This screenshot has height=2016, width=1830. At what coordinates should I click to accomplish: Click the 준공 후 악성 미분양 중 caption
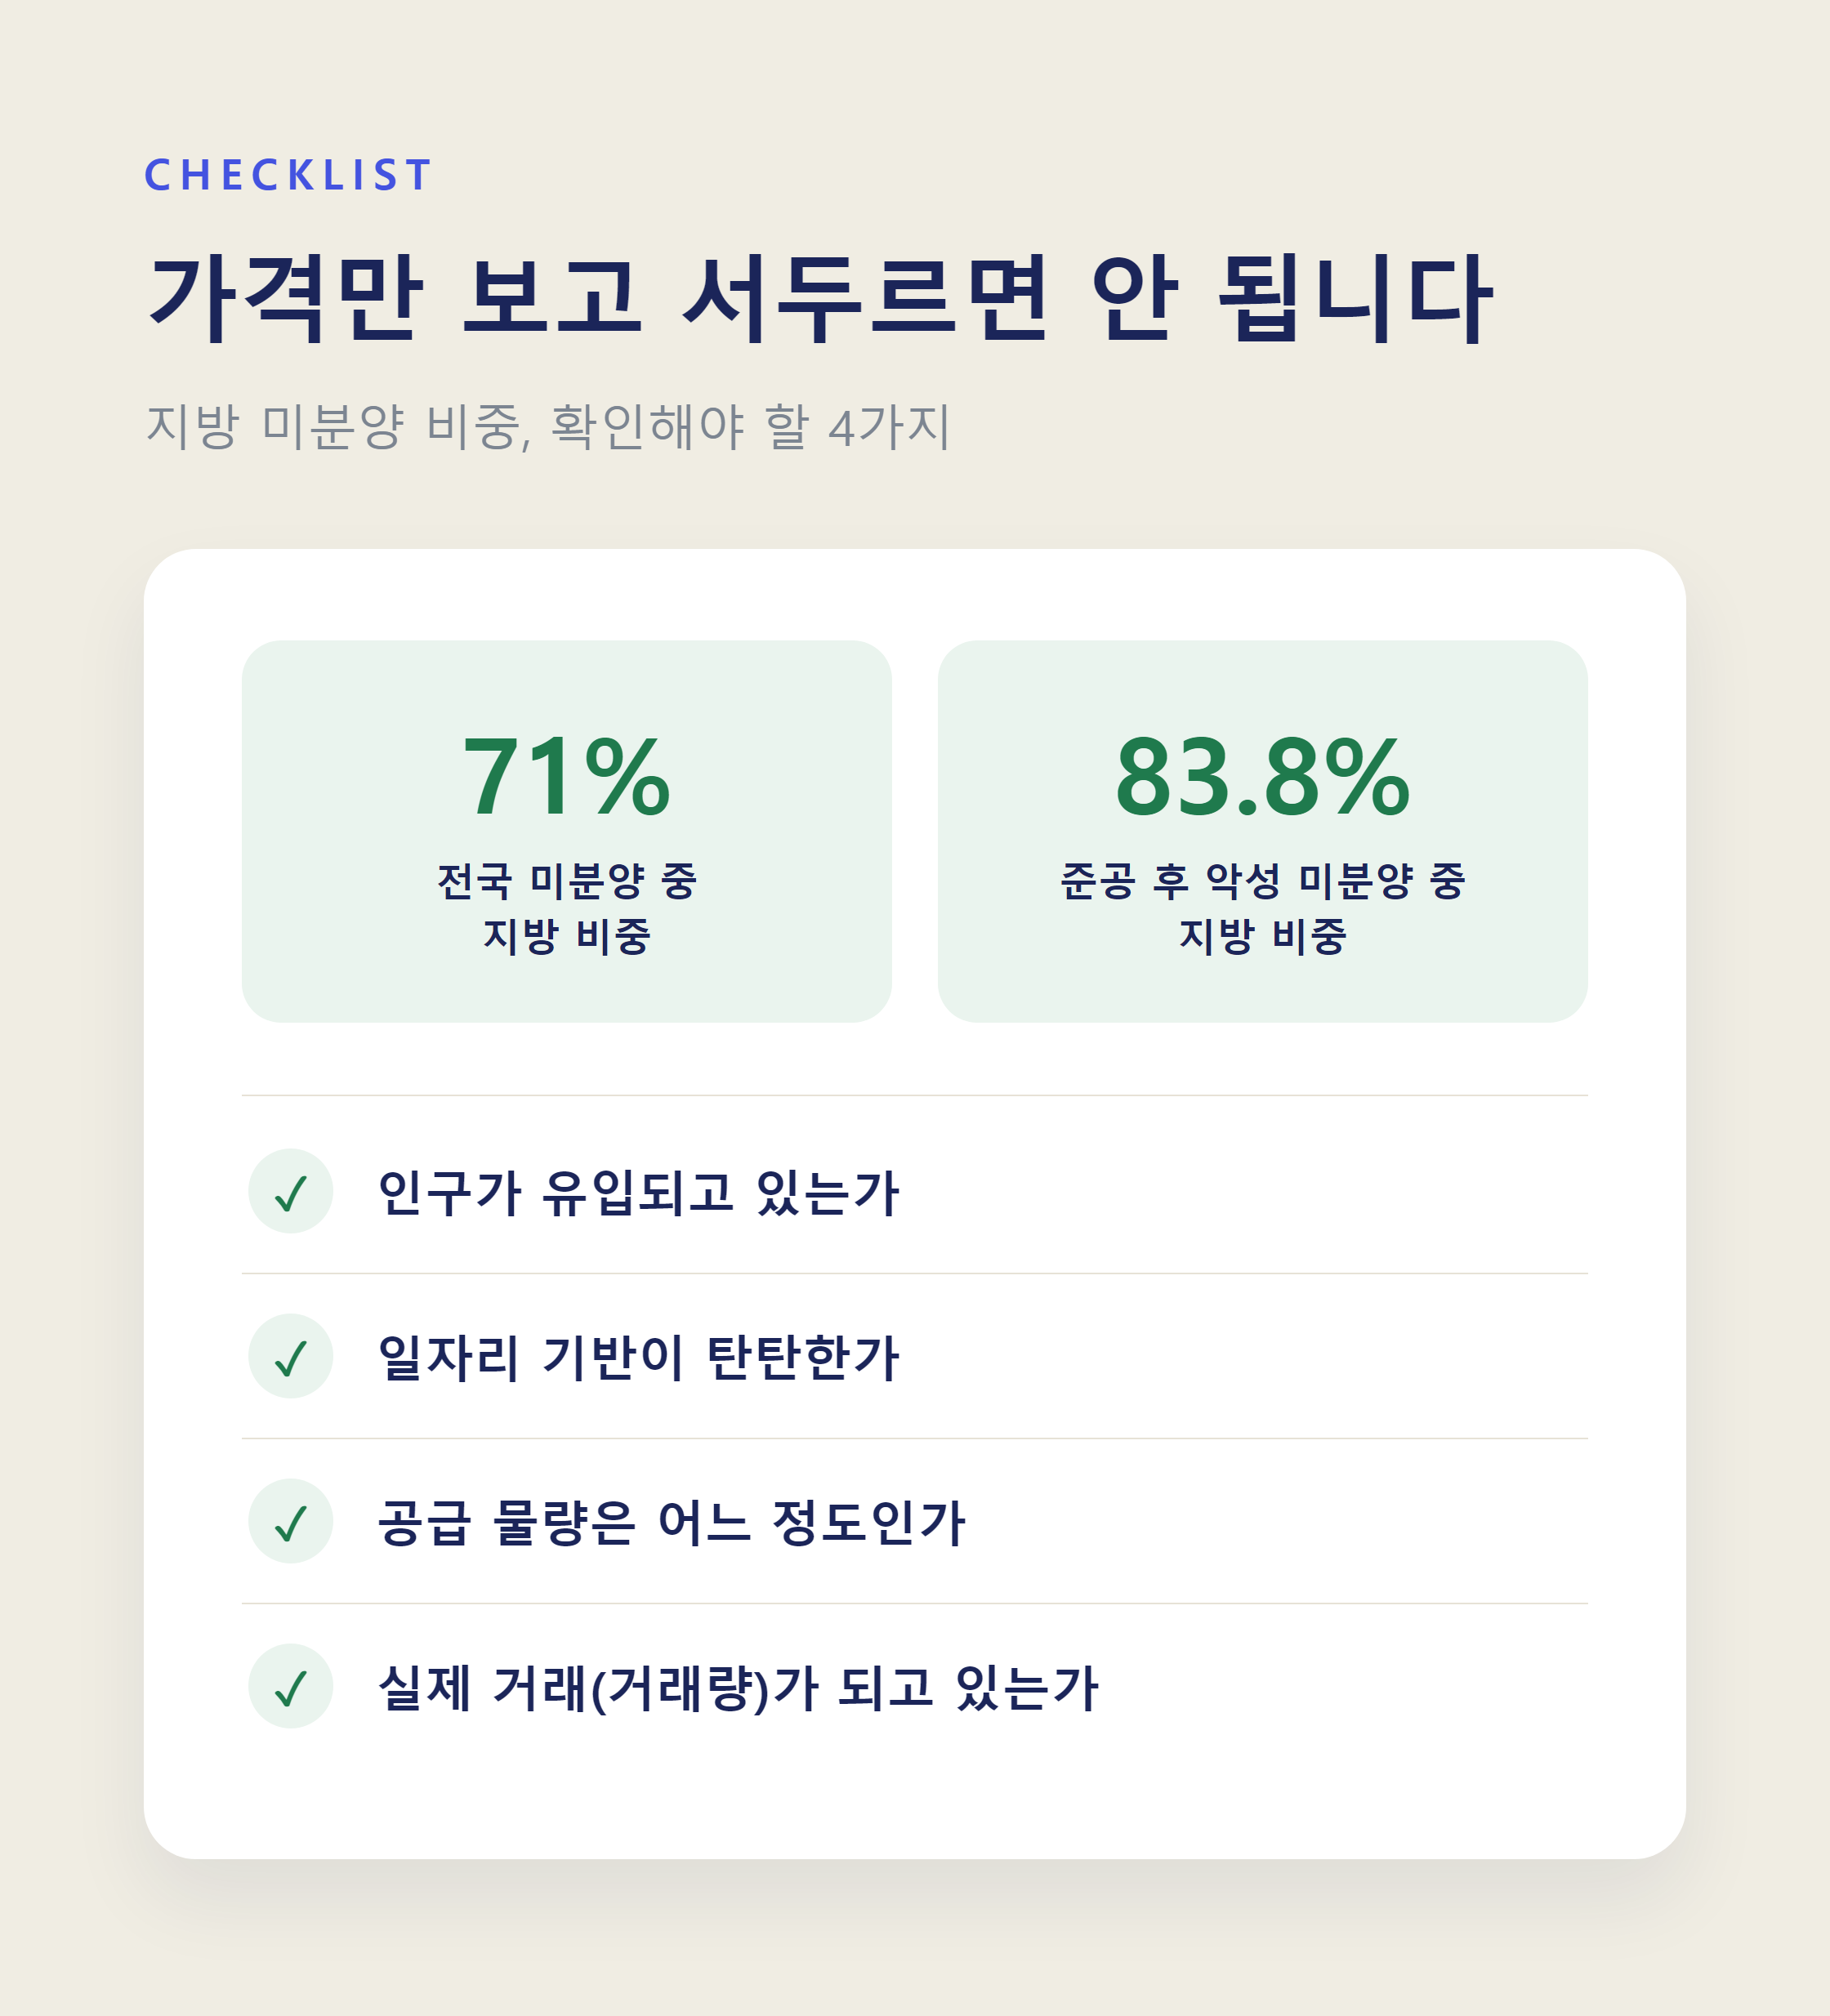point(1262,881)
